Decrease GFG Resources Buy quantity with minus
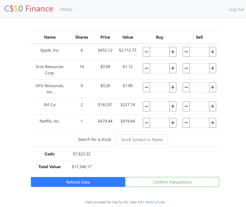The image size is (246, 207). click(x=147, y=87)
